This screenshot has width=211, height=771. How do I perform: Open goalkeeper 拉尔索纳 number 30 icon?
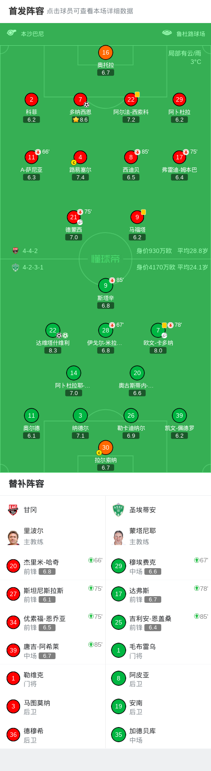106,447
